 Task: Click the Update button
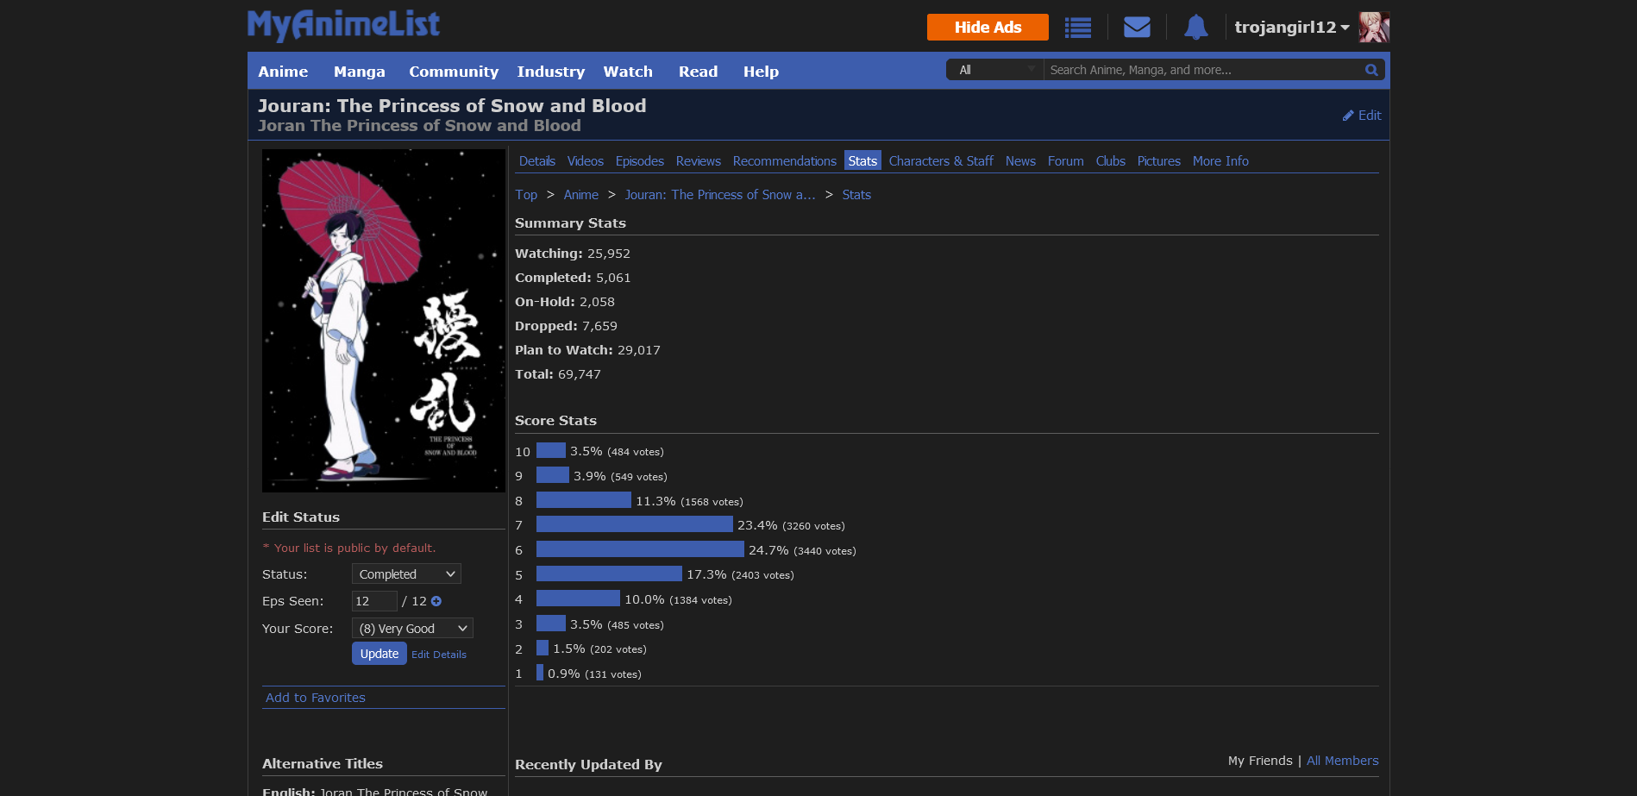379,654
